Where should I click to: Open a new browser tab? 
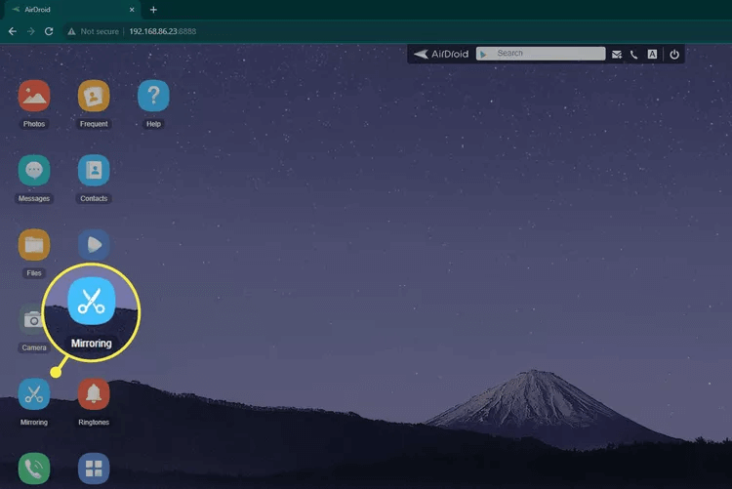[x=153, y=10]
